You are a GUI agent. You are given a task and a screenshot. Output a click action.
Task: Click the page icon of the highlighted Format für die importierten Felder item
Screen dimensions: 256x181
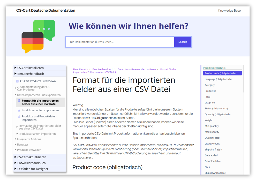coord(19,101)
